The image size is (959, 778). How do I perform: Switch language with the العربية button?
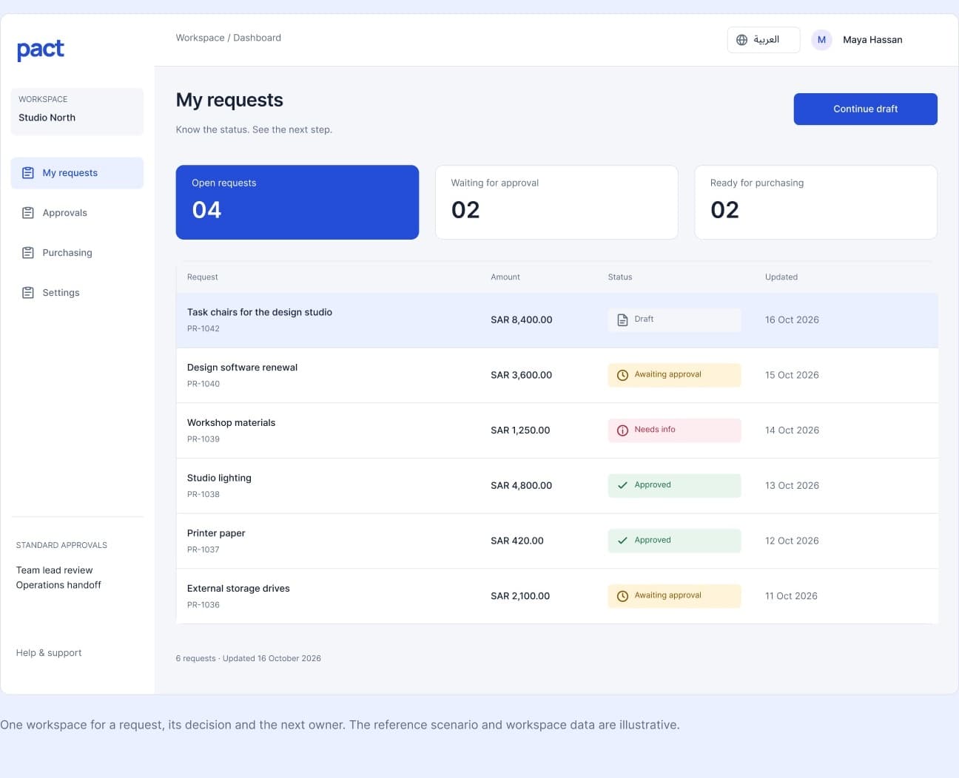pyautogui.click(x=764, y=40)
